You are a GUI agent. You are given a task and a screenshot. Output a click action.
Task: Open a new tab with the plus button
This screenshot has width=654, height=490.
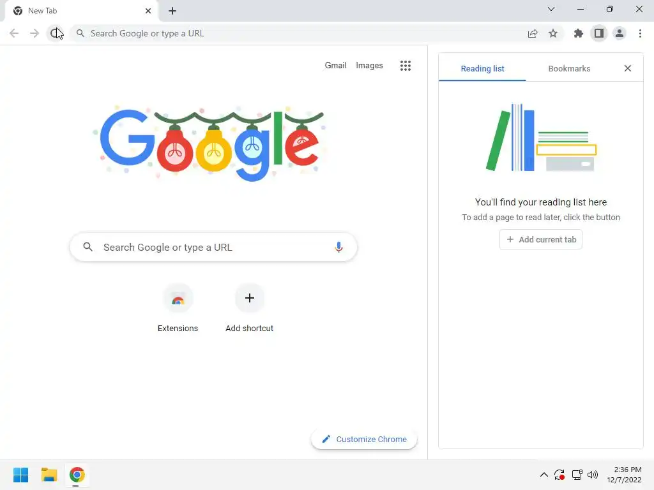pos(172,11)
